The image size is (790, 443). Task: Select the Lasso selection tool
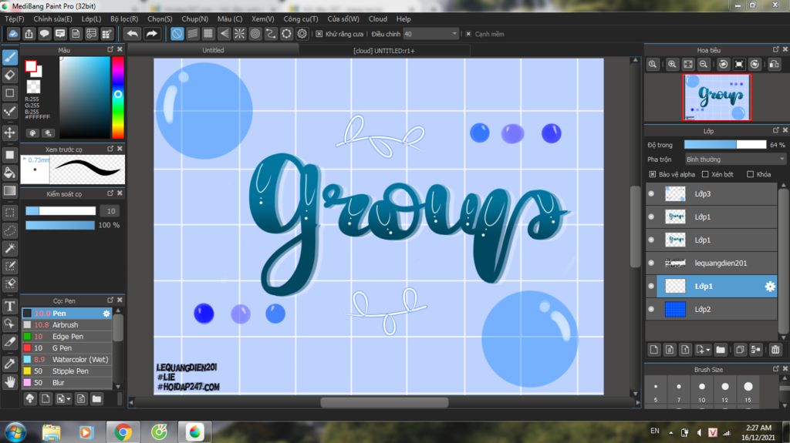click(x=10, y=230)
